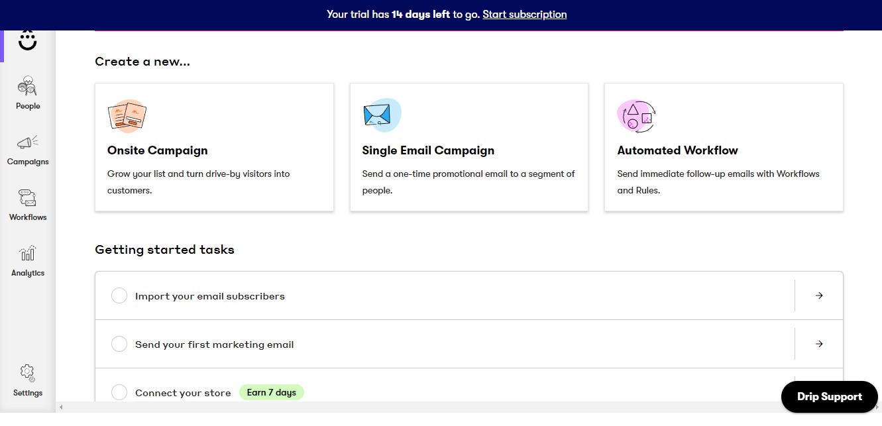Screen dimensions: 882x426
Task: Check off Connect your store circle
Action: coord(119,392)
